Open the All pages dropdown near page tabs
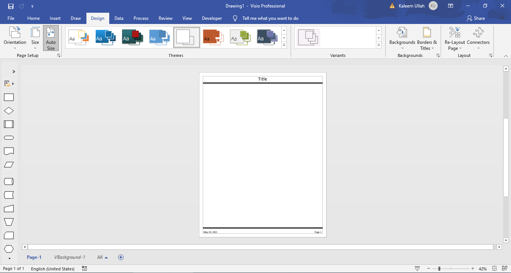This screenshot has width=511, height=273. [102, 257]
